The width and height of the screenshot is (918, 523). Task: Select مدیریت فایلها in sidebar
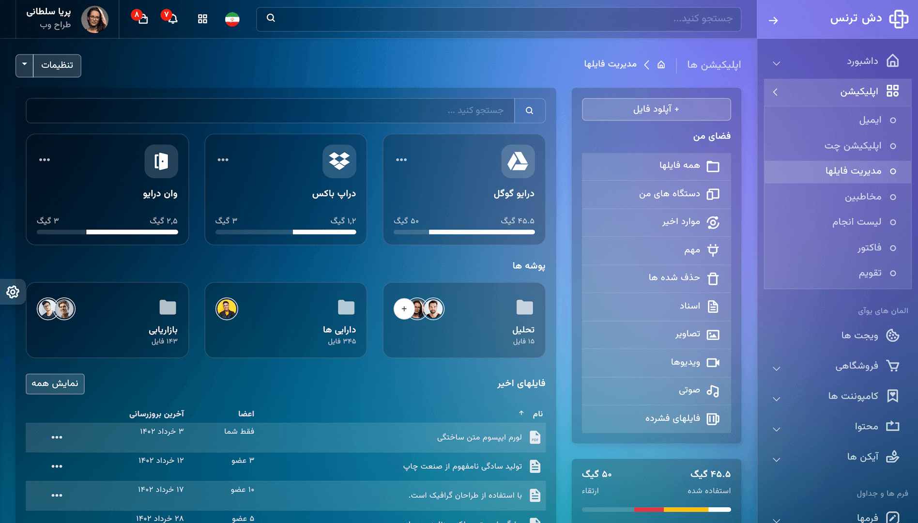838,171
